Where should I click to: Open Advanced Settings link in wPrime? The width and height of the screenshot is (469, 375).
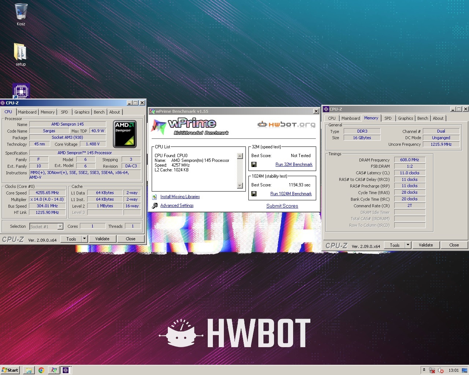click(x=177, y=205)
